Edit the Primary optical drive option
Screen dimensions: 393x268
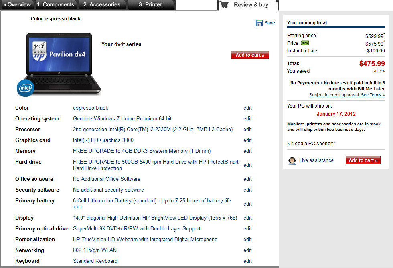click(247, 228)
